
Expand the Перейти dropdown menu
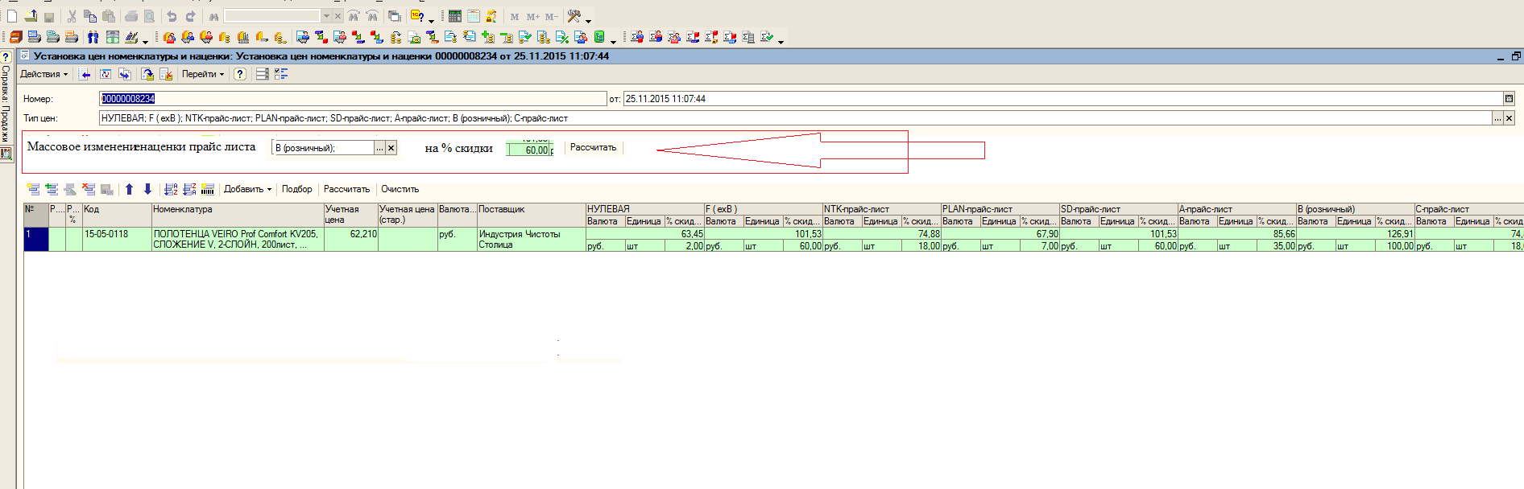(202, 74)
